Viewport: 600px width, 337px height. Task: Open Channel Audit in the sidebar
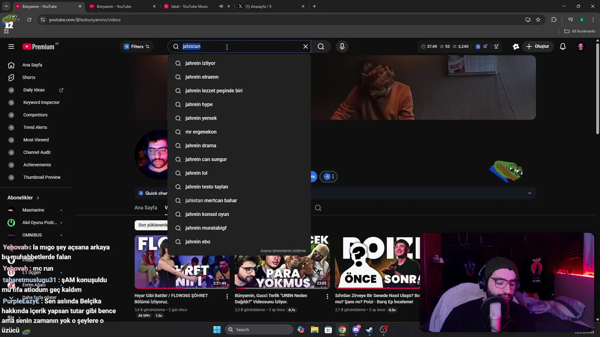pyautogui.click(x=37, y=152)
